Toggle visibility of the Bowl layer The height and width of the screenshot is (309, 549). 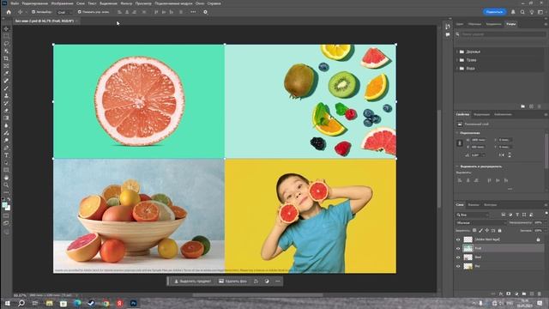click(458, 257)
